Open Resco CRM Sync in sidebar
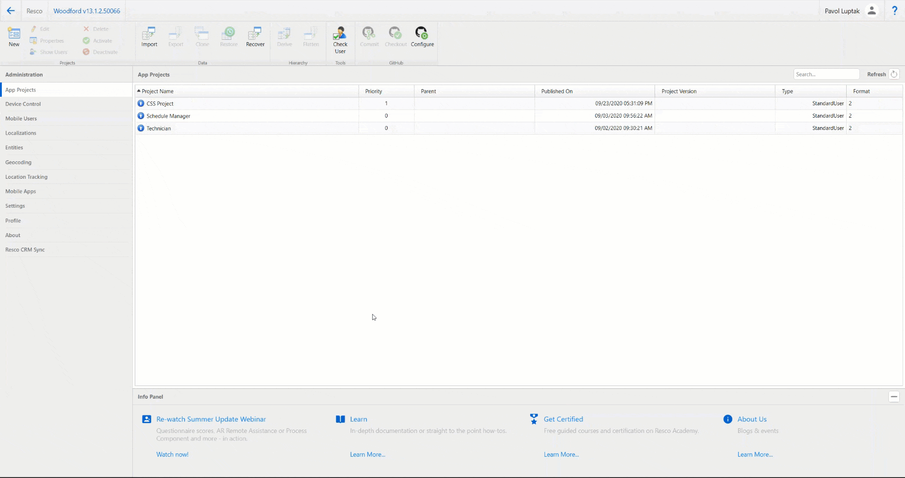 coord(66,249)
